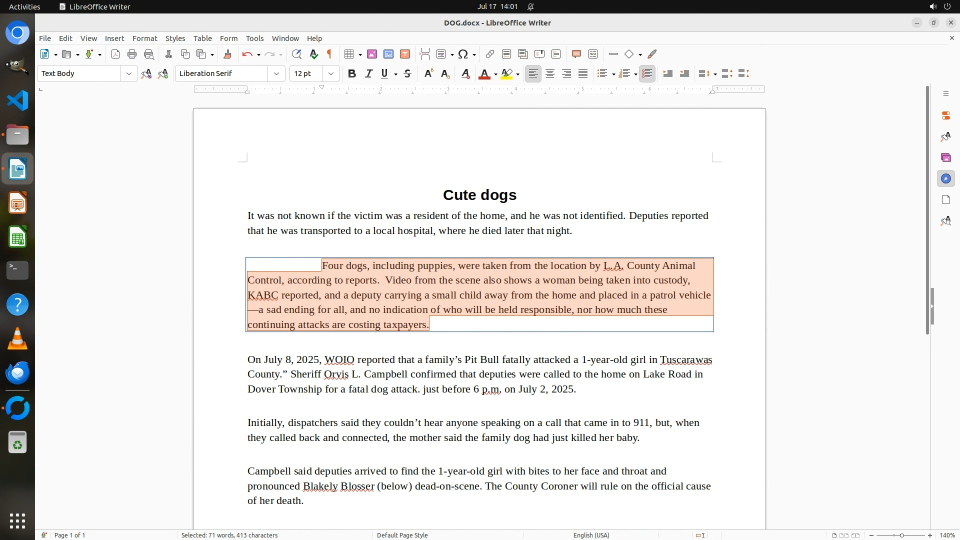Image resolution: width=960 pixels, height=540 pixels.
Task: Click the Strikethrough formatting icon
Action: click(407, 73)
